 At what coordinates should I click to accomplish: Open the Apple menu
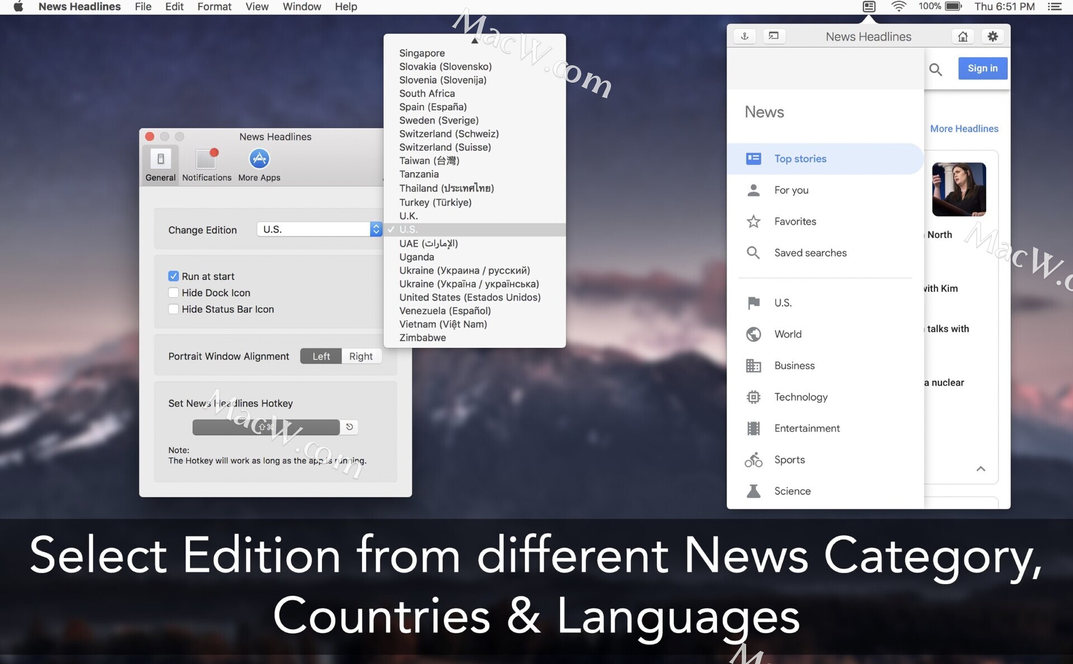pos(18,7)
